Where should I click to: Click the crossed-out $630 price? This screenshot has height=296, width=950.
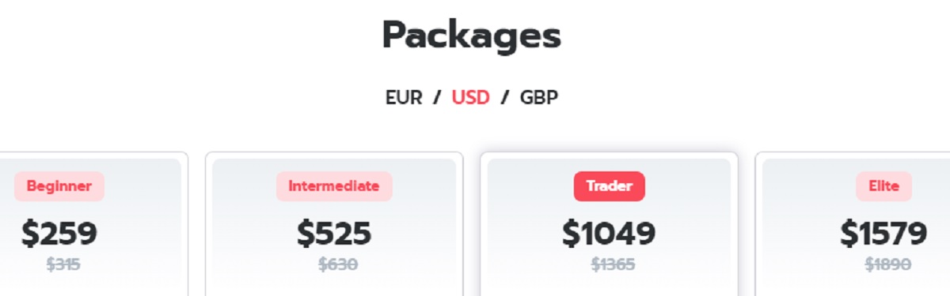338,265
